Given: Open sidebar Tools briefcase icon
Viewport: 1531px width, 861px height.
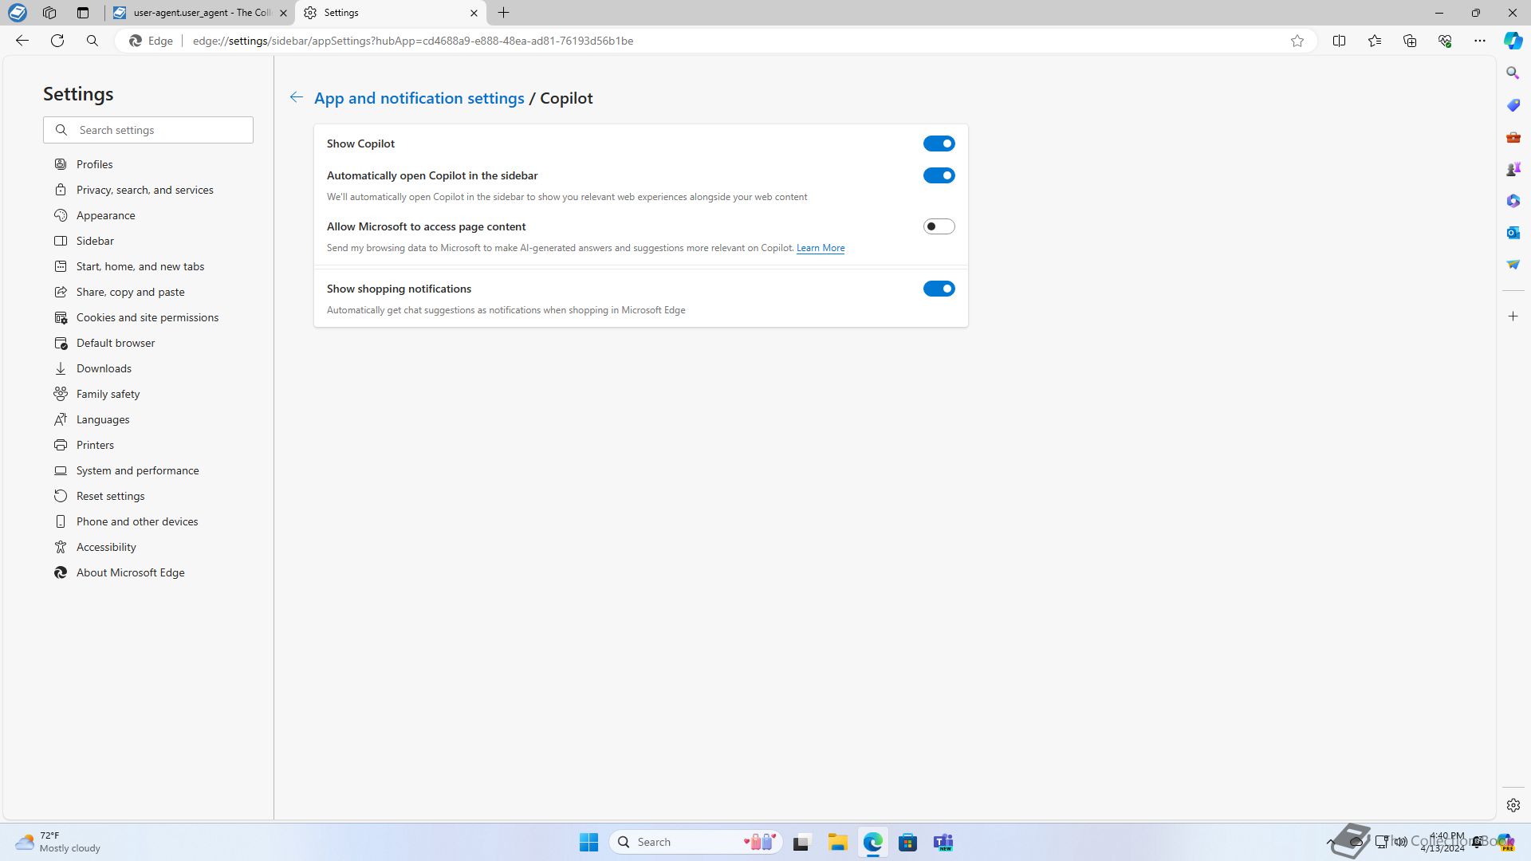Looking at the screenshot, I should [1513, 137].
